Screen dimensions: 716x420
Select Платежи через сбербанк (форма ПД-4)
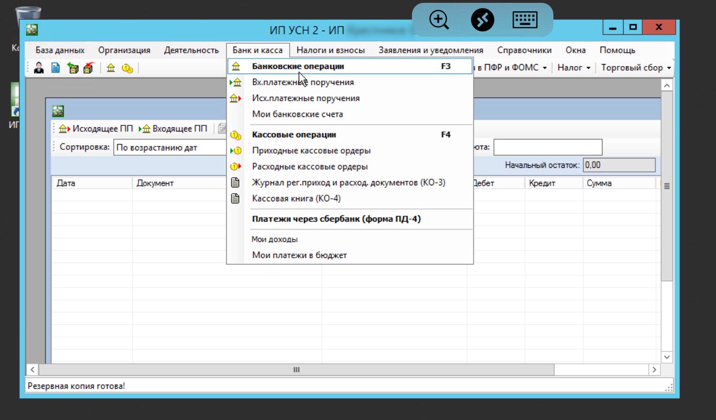pos(350,219)
